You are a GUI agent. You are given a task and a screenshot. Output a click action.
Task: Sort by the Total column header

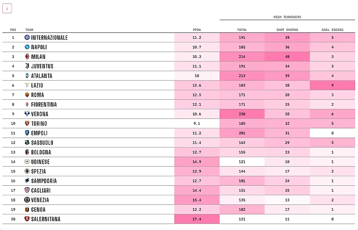[x=242, y=30]
